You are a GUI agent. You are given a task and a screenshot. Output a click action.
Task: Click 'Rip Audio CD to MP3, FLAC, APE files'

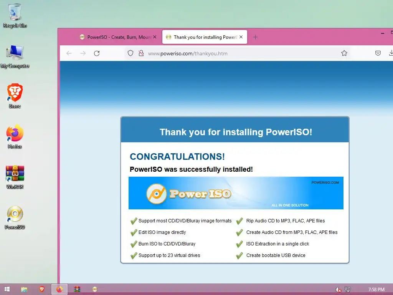tap(286, 221)
